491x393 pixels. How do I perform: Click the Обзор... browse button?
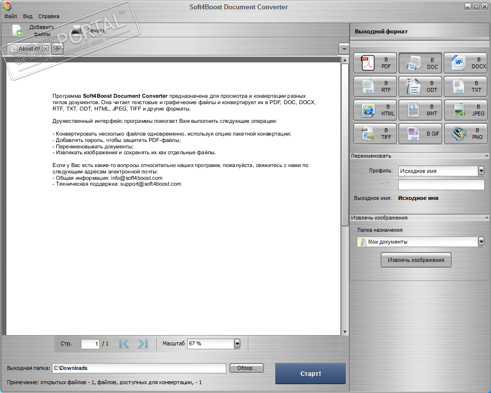point(247,368)
